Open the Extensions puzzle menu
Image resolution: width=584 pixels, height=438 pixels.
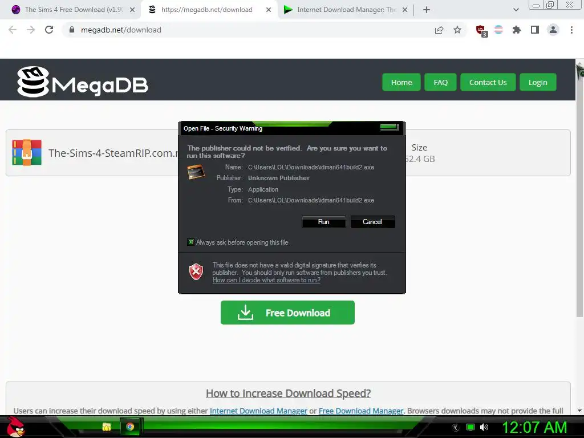[x=517, y=30]
